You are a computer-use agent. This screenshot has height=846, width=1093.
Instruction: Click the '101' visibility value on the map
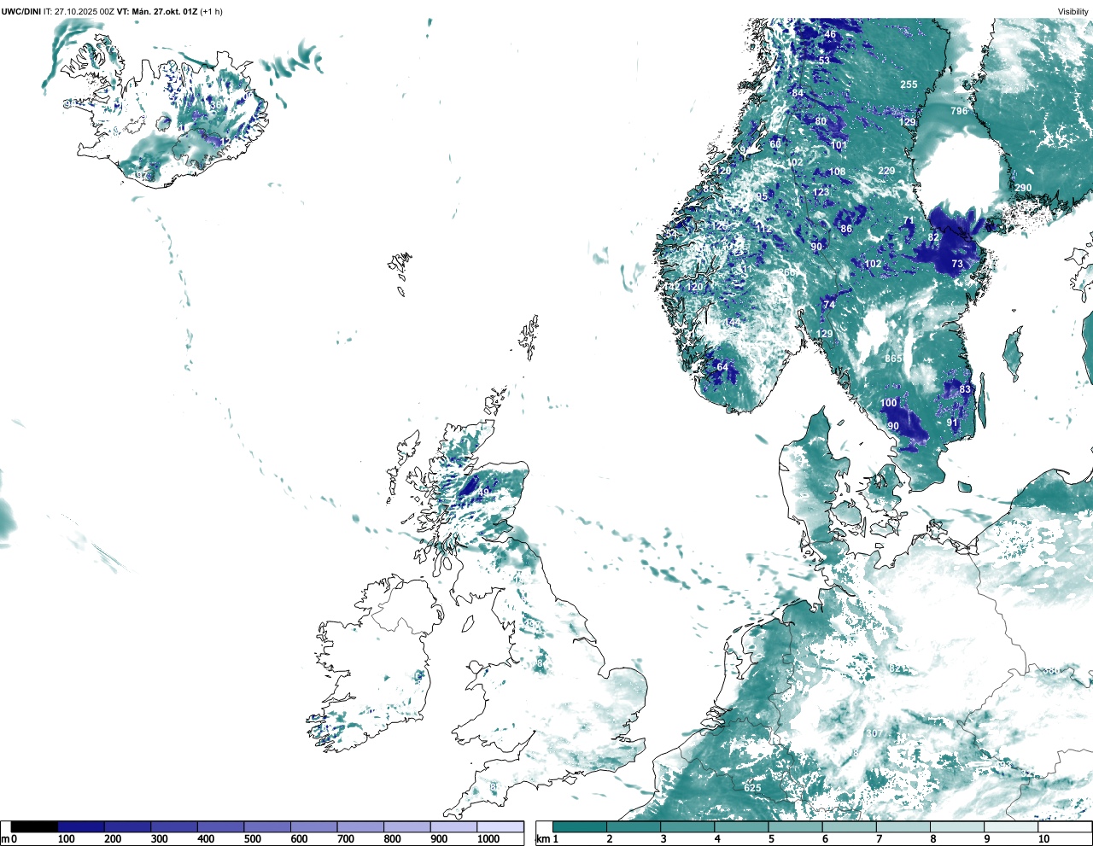tap(839, 145)
